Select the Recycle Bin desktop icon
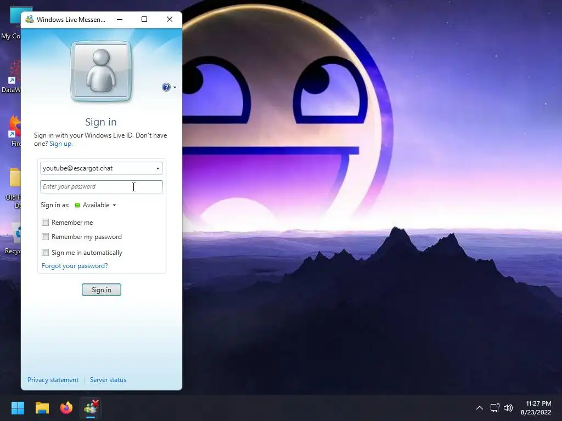 click(13, 238)
